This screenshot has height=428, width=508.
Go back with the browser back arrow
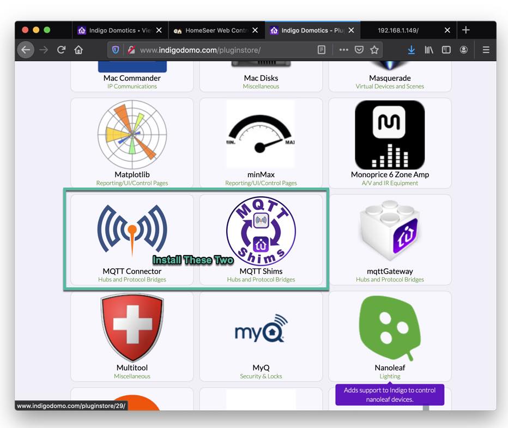[x=26, y=50]
